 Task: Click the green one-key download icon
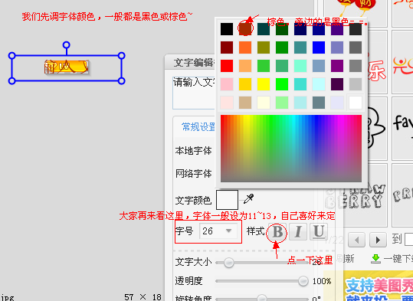(x=376, y=259)
